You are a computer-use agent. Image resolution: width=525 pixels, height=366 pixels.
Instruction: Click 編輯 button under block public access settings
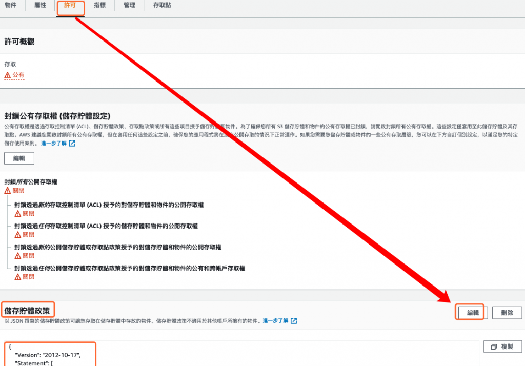click(19, 158)
